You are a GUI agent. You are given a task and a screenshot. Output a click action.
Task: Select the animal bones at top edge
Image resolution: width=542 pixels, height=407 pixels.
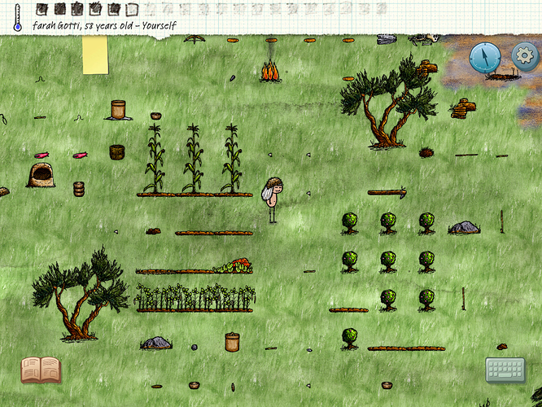click(x=424, y=39)
